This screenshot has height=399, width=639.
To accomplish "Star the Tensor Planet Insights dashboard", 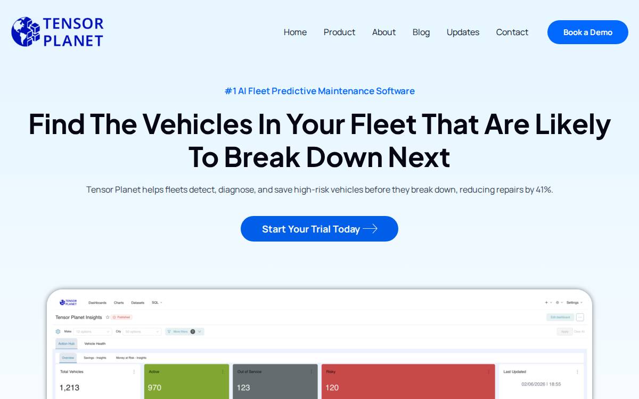I will 108,317.
